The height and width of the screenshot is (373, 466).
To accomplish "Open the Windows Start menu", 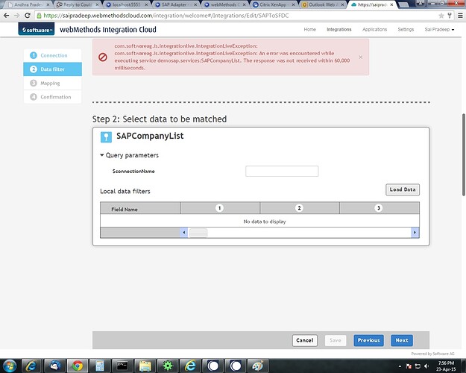I will [10, 366].
